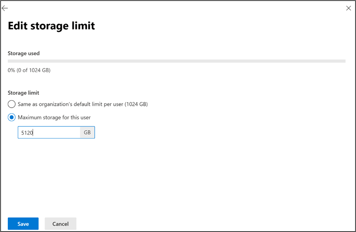Click the Save button
The image size is (356, 232).
23,224
